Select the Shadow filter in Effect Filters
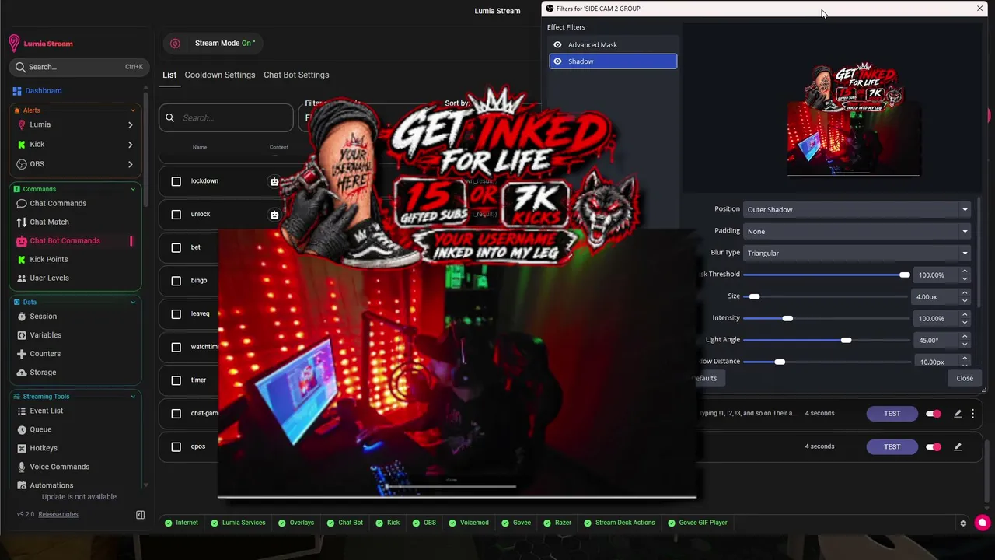995x560 pixels. (x=613, y=61)
